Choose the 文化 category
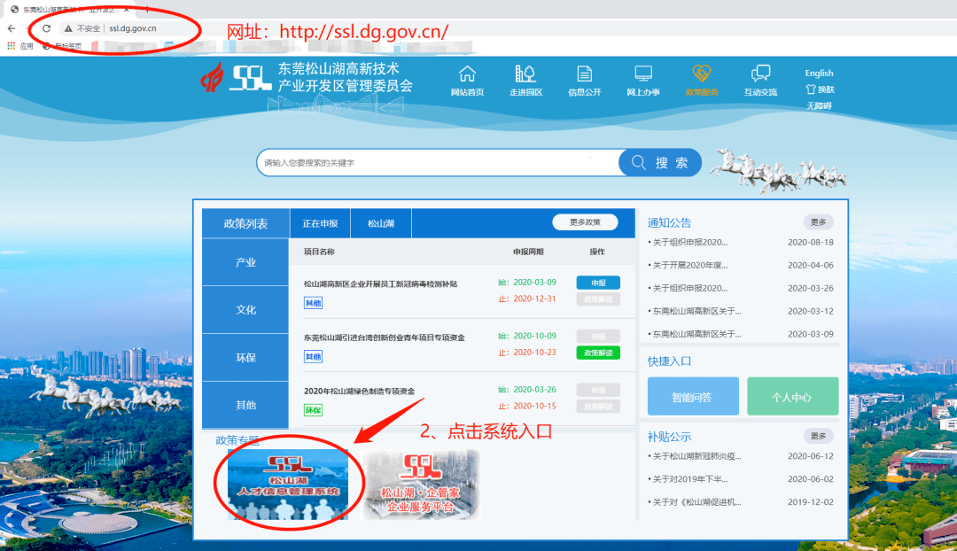The width and height of the screenshot is (957, 551). coord(245,310)
